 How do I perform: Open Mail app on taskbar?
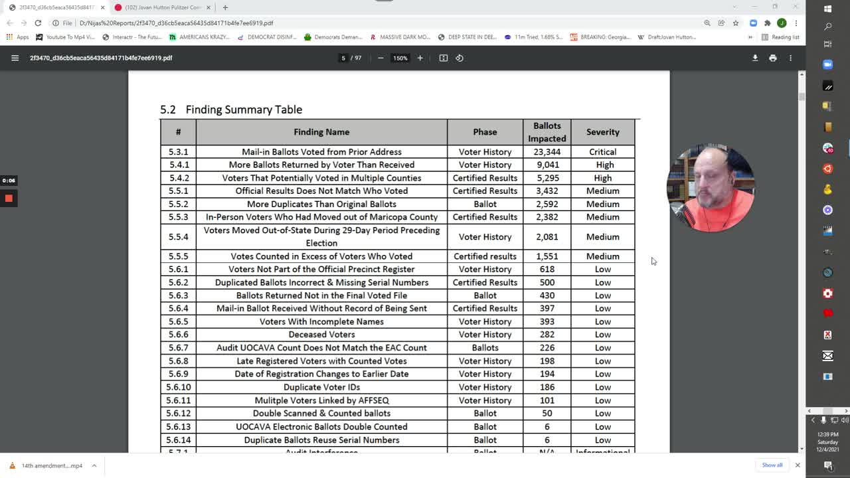(827, 356)
